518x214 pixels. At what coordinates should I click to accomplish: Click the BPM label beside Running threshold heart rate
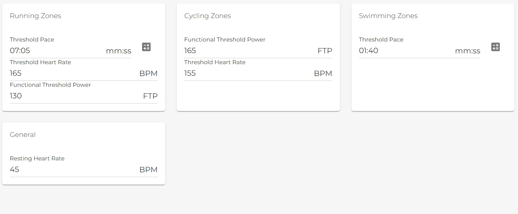click(148, 73)
